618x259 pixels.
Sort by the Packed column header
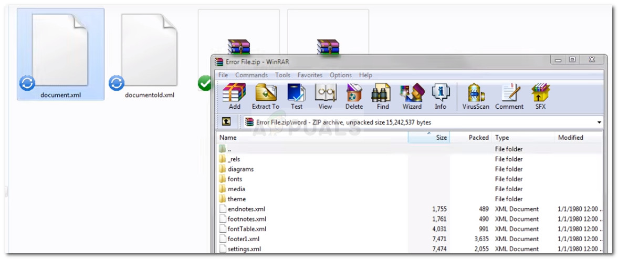tap(471, 138)
